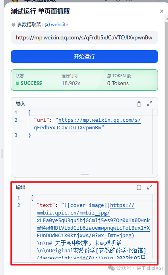Expand the 输出 panel to fullscreen

(x=150, y=187)
